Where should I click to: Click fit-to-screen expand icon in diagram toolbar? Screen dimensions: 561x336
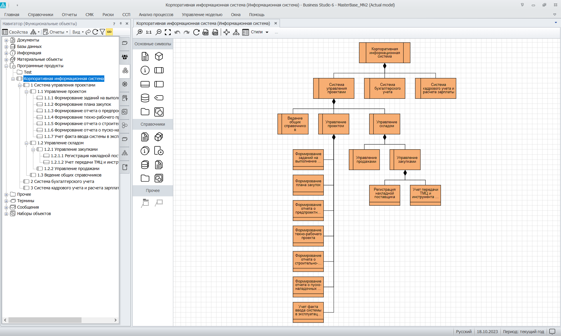point(168,32)
